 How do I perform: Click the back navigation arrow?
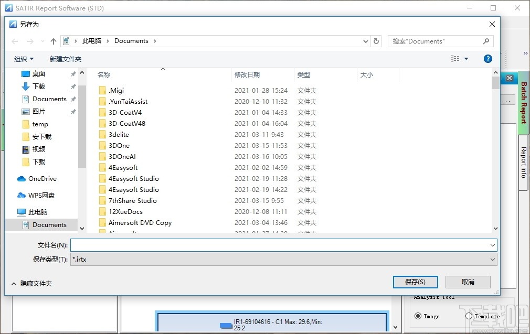click(x=14, y=41)
